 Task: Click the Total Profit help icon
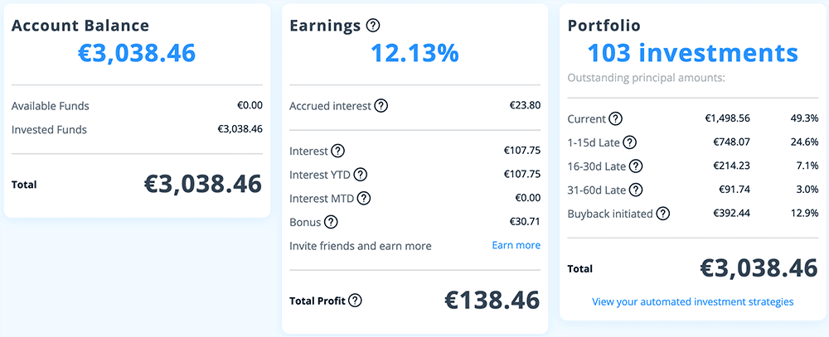[x=356, y=301]
